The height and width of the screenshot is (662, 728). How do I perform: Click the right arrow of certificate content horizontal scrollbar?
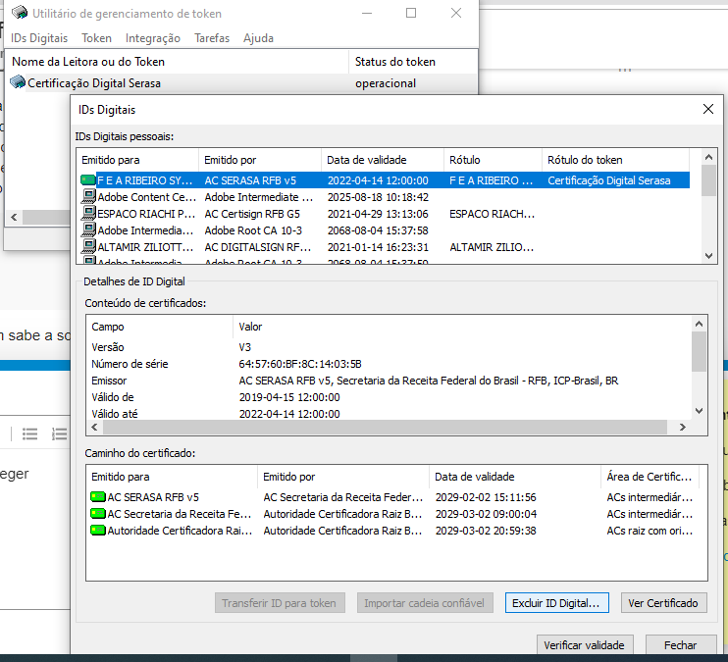click(x=683, y=427)
